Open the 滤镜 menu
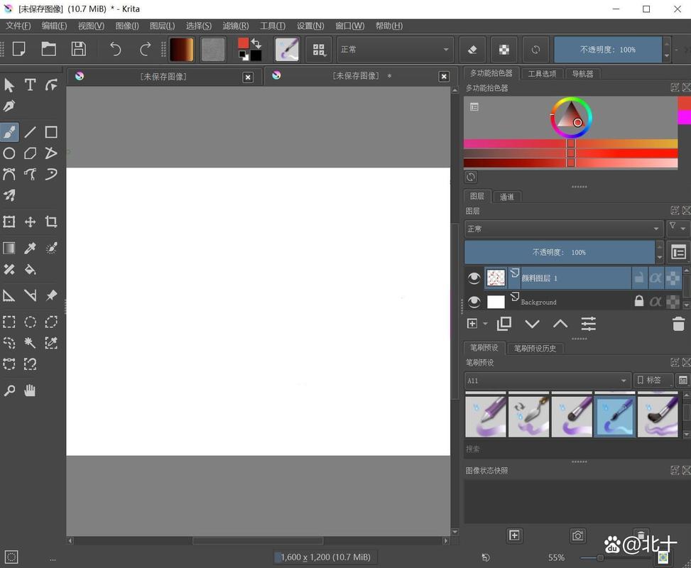Screen dimensions: 691x568 [234, 26]
